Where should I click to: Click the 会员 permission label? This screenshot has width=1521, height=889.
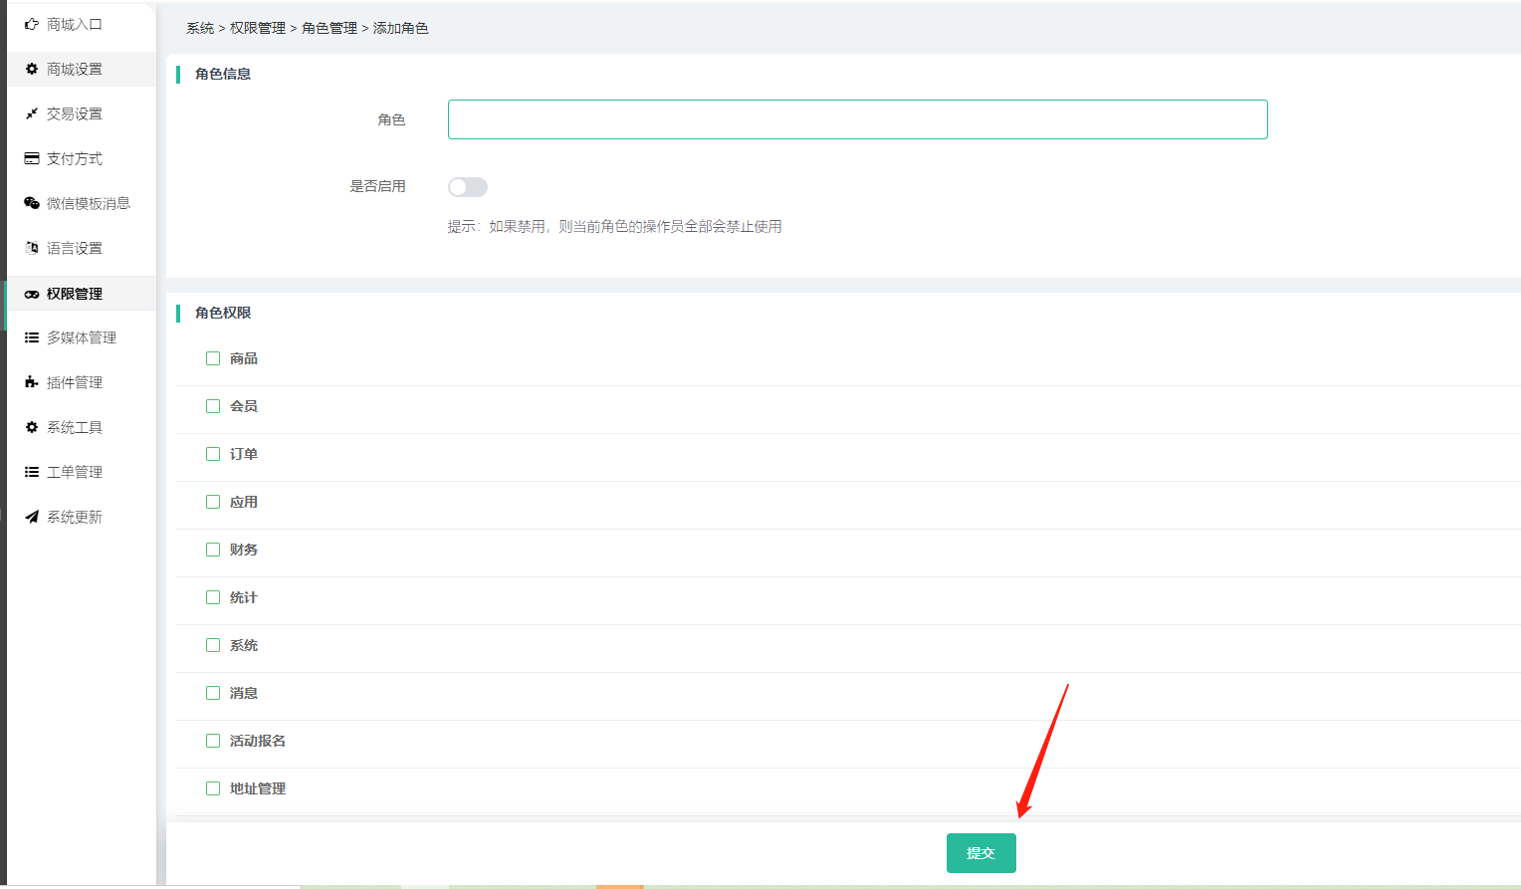click(x=244, y=406)
